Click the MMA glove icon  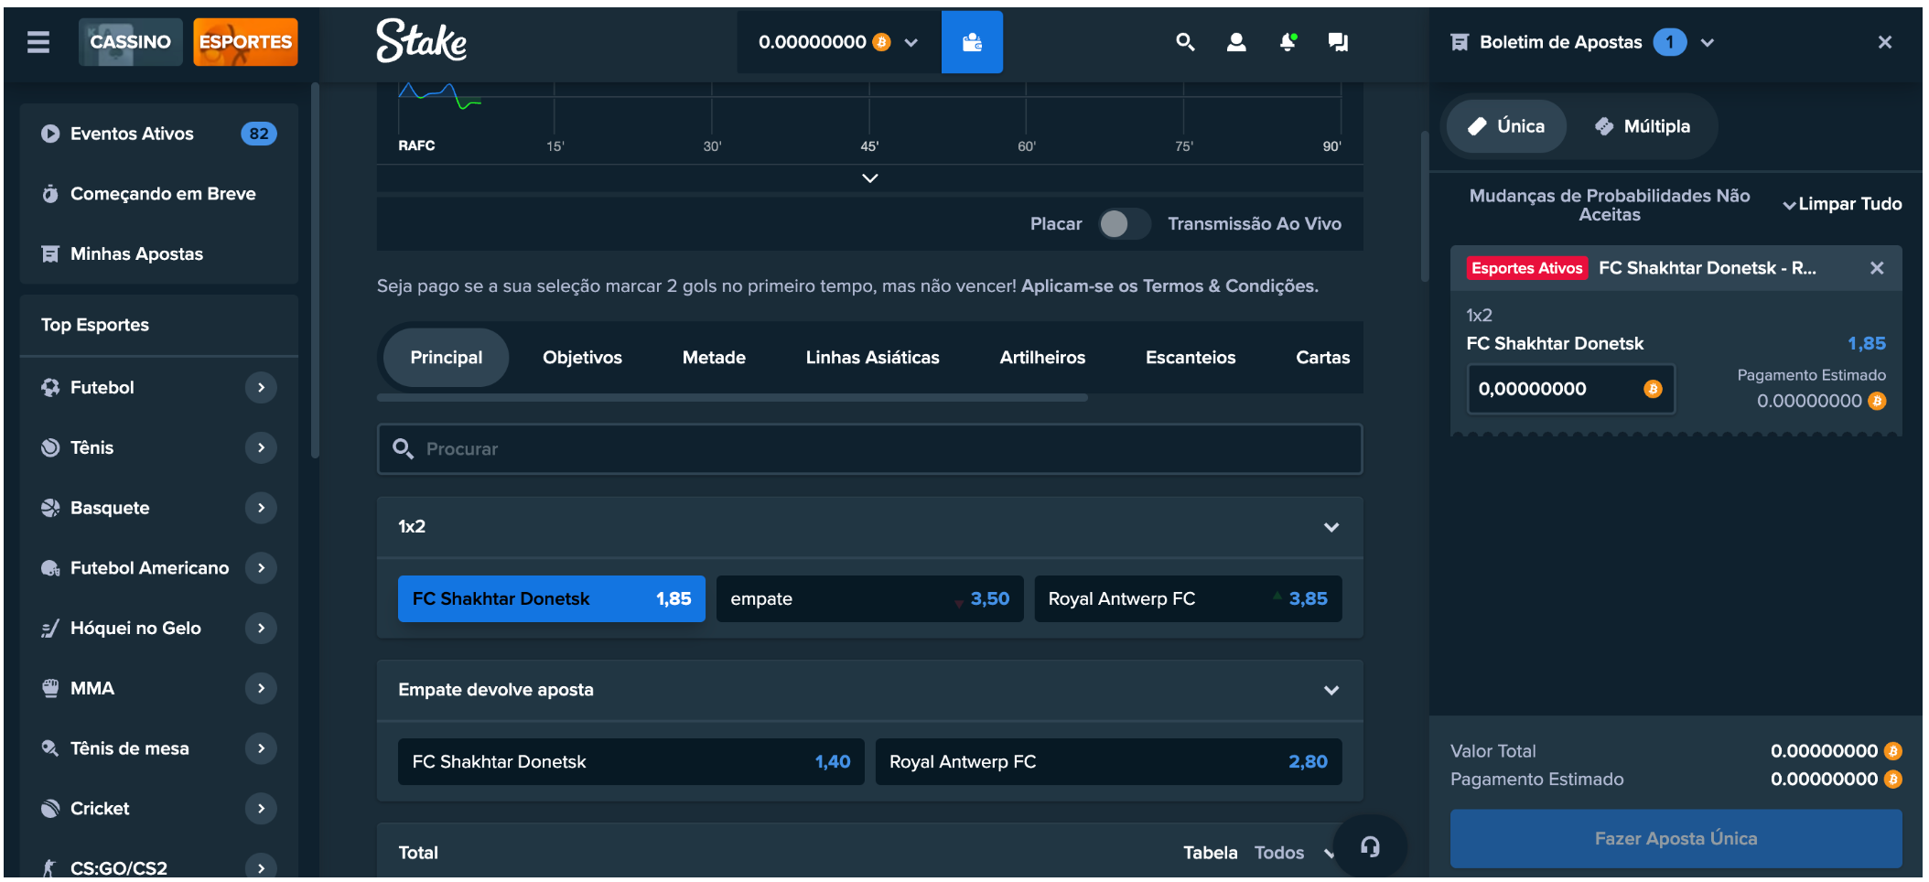(50, 688)
